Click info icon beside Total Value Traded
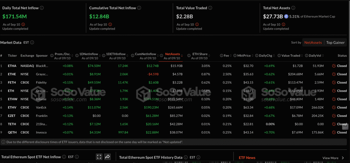This screenshot has width=350, height=163. (x=210, y=8)
